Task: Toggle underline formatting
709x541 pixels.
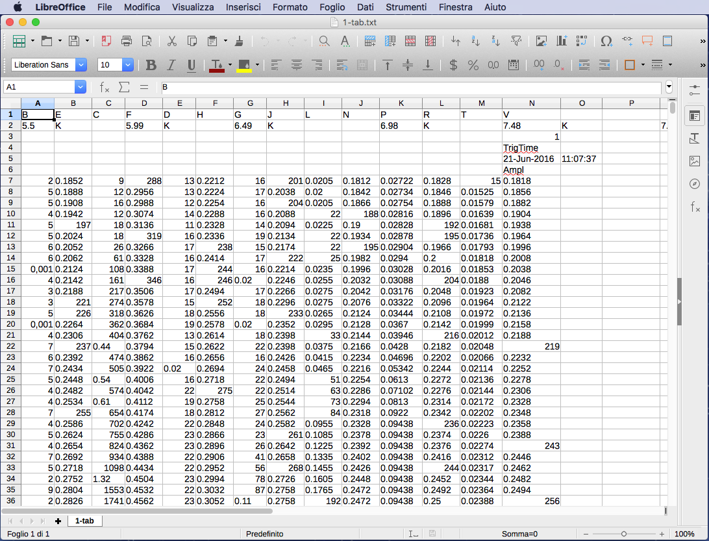Action: tap(192, 65)
